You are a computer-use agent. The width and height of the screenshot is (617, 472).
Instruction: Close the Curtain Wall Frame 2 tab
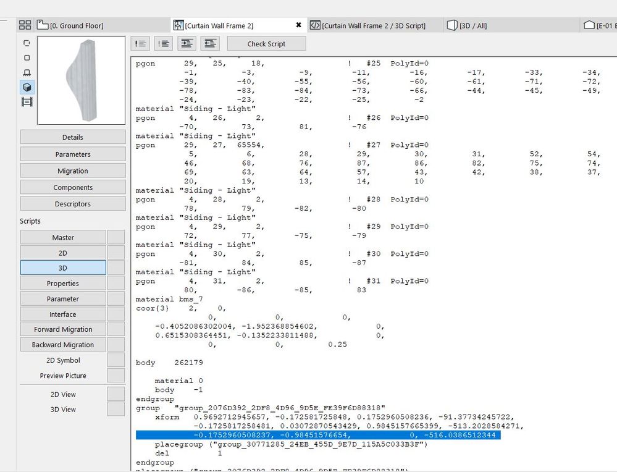299,25
